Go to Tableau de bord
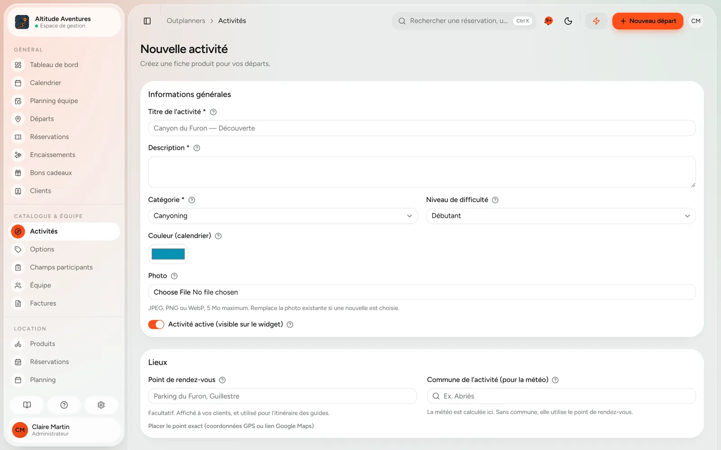This screenshot has width=721, height=450. coord(64,65)
